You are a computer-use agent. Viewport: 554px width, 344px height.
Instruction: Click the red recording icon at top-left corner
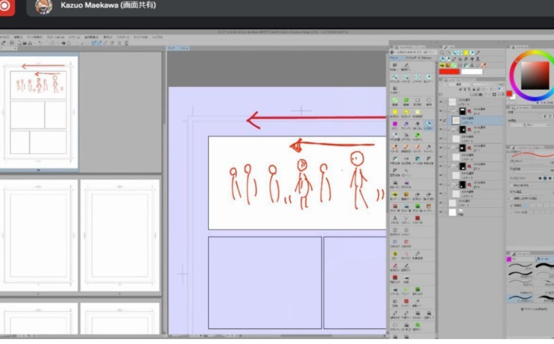tap(5, 5)
